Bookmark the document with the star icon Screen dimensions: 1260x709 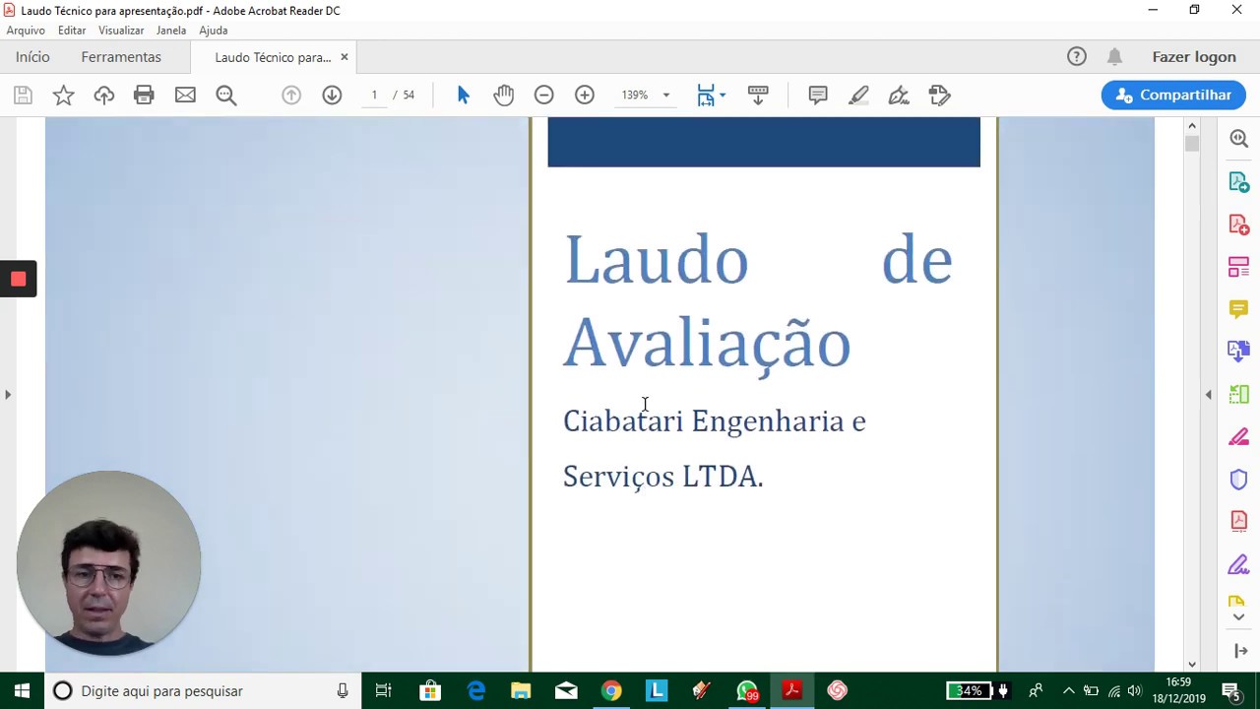point(63,96)
